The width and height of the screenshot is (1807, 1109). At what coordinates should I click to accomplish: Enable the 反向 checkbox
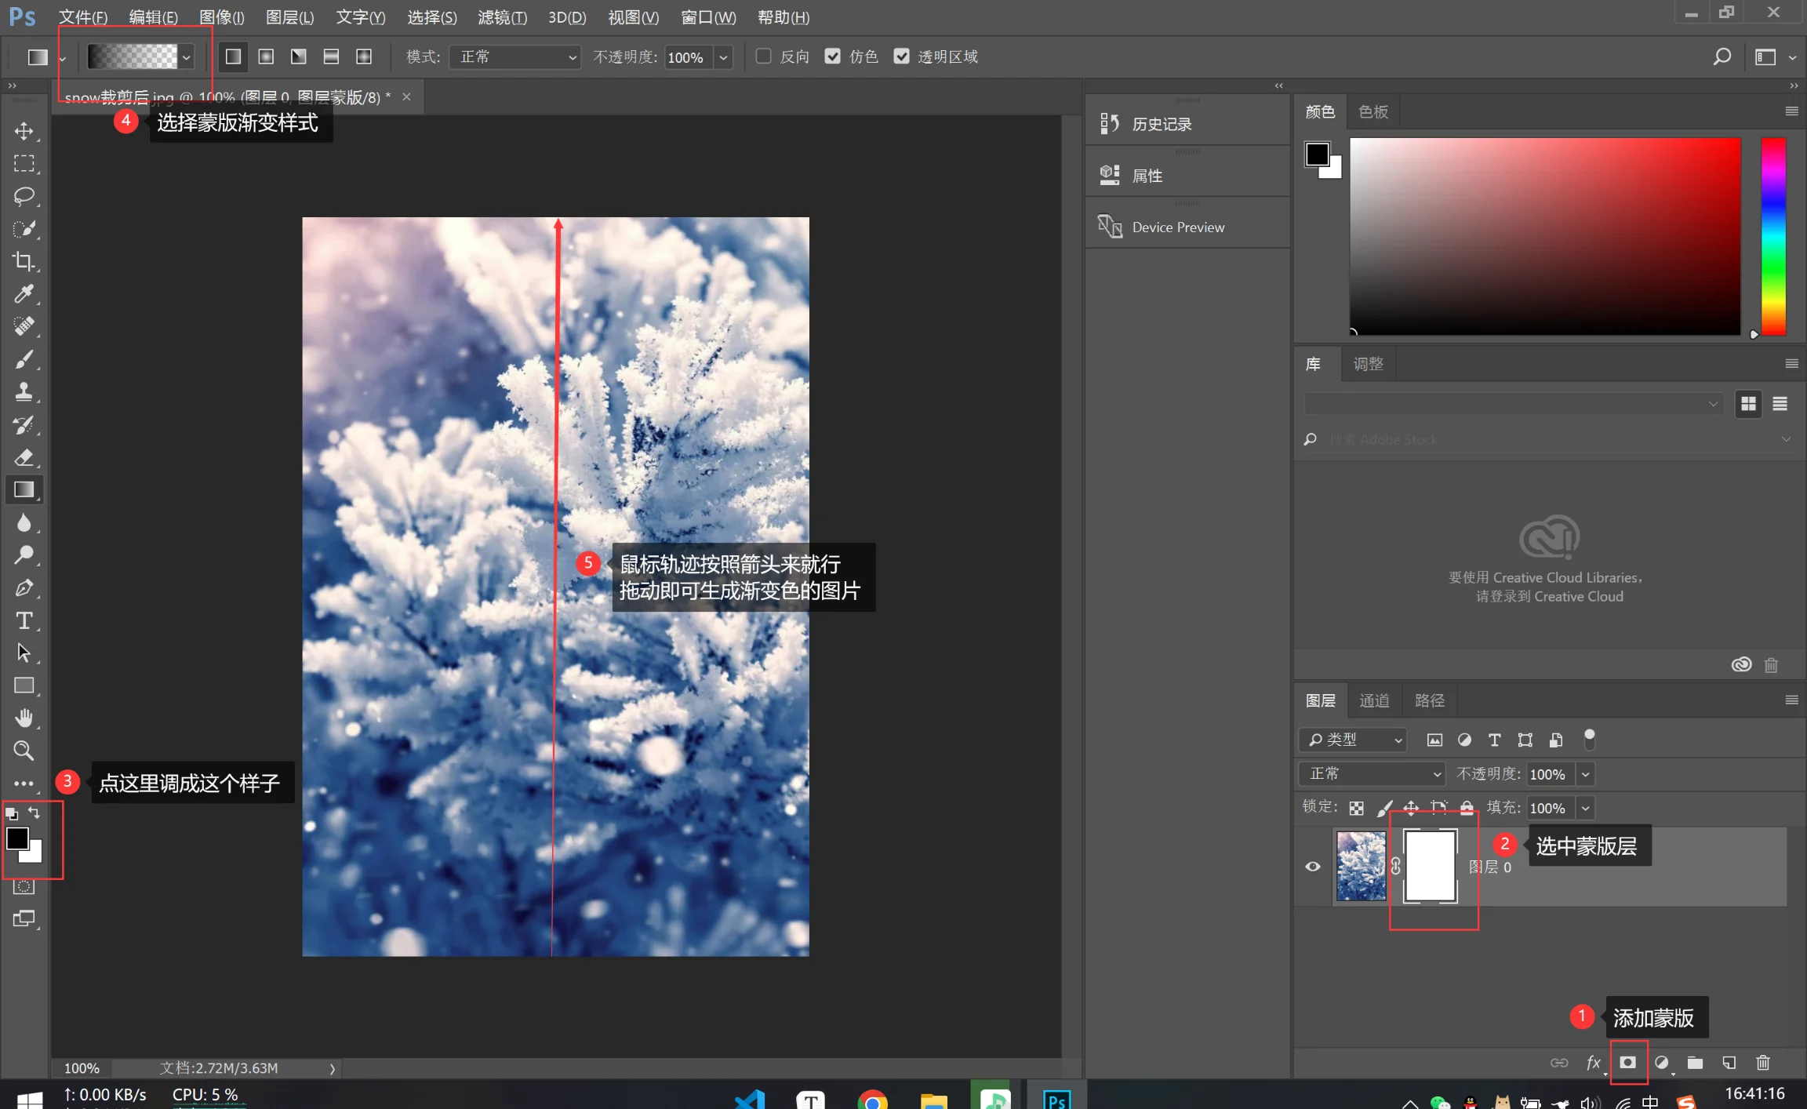pos(763,56)
